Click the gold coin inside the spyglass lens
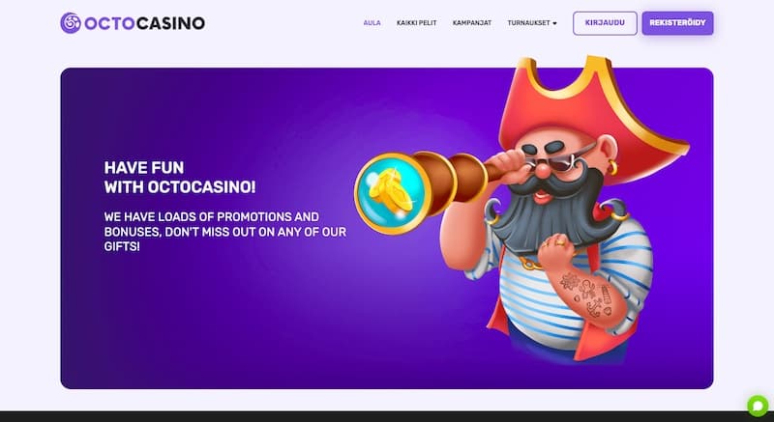774x422 pixels. [392, 191]
